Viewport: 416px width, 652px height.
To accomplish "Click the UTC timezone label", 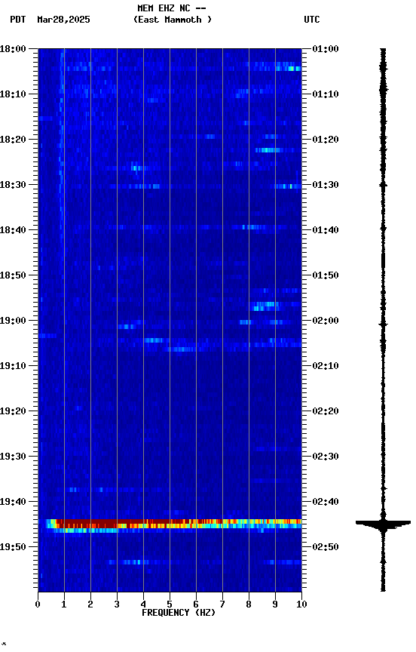I will [x=312, y=20].
